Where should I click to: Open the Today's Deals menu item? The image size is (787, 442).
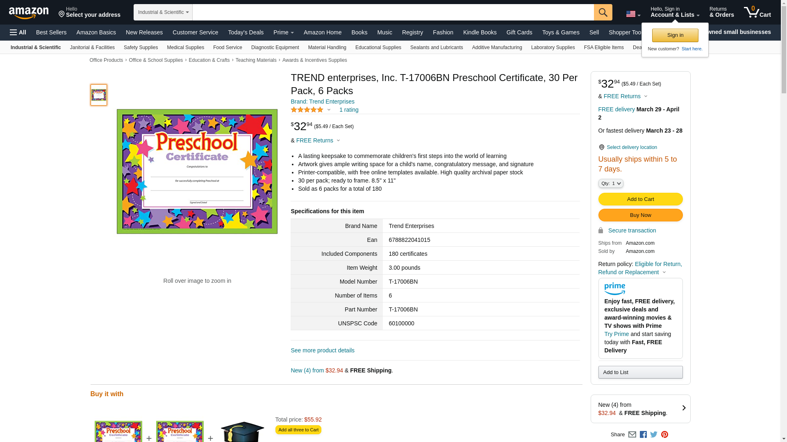(x=246, y=32)
